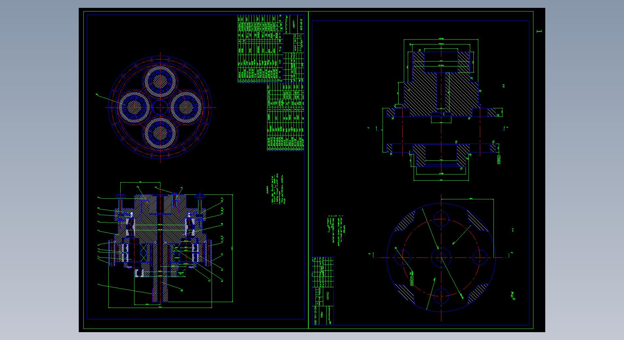Click the right bolt head atop the assembly section
This screenshot has height=340, width=624.
pos(200,196)
